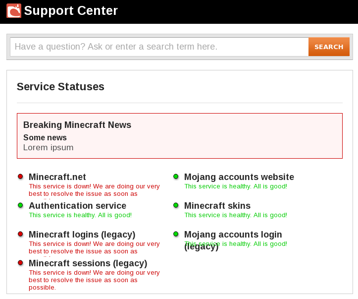Click the red dot beside Minecraft logins (legacy)
This screenshot has height=299, width=358.
click(x=20, y=234)
